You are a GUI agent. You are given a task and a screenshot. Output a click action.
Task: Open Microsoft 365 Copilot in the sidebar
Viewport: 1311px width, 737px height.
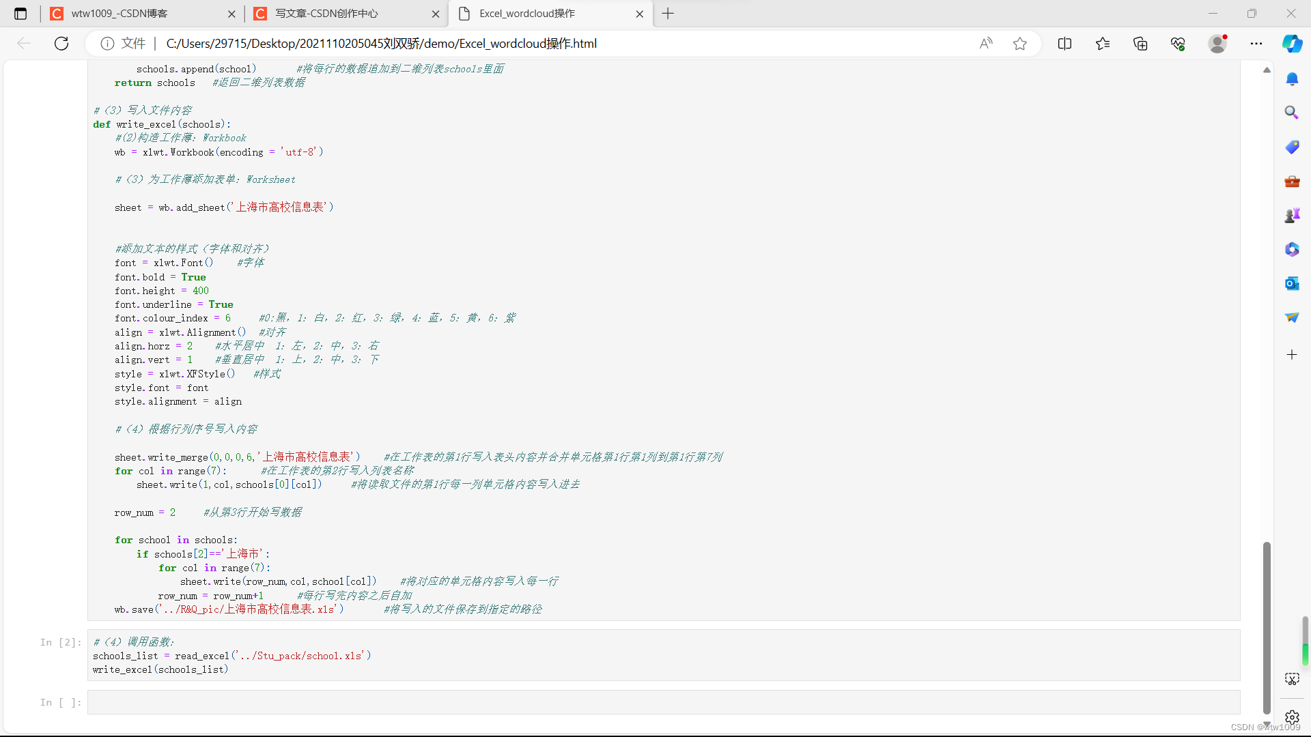click(1292, 249)
